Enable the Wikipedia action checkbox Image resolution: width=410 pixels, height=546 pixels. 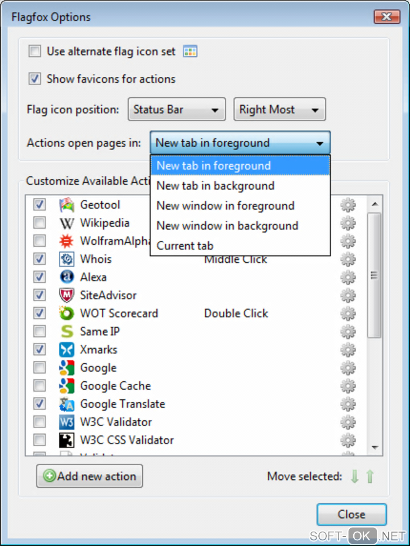[x=39, y=223]
